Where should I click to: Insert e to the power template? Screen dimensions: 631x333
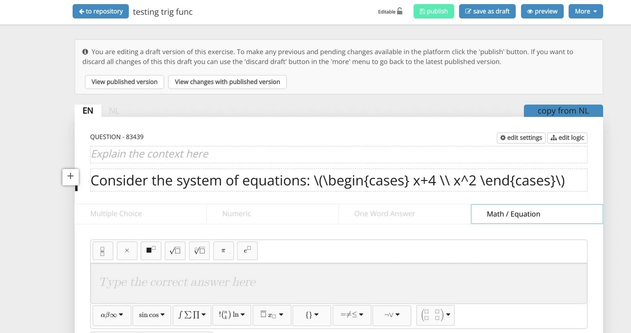coord(247,251)
